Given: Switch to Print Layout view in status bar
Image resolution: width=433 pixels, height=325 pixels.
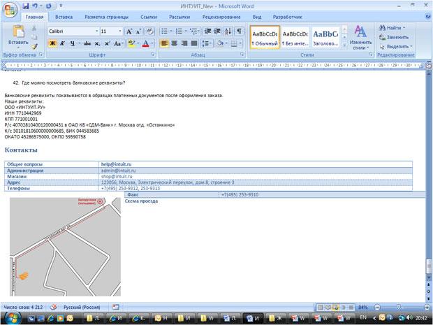Looking at the screenshot, I should (x=320, y=308).
